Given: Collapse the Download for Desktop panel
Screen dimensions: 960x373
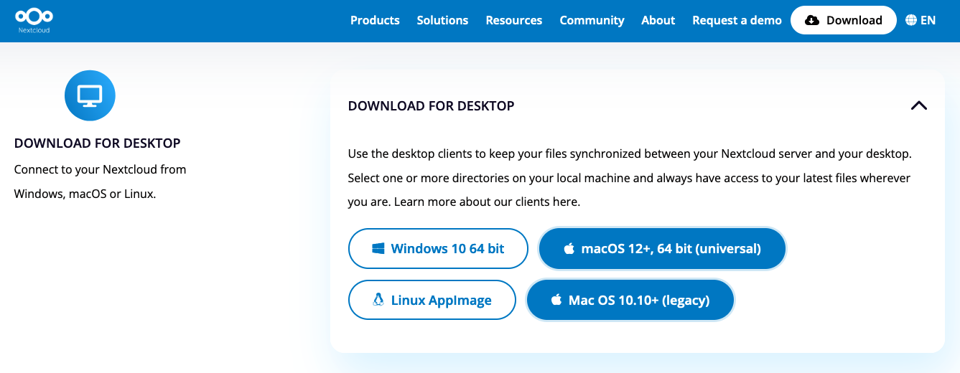Looking at the screenshot, I should [x=918, y=105].
